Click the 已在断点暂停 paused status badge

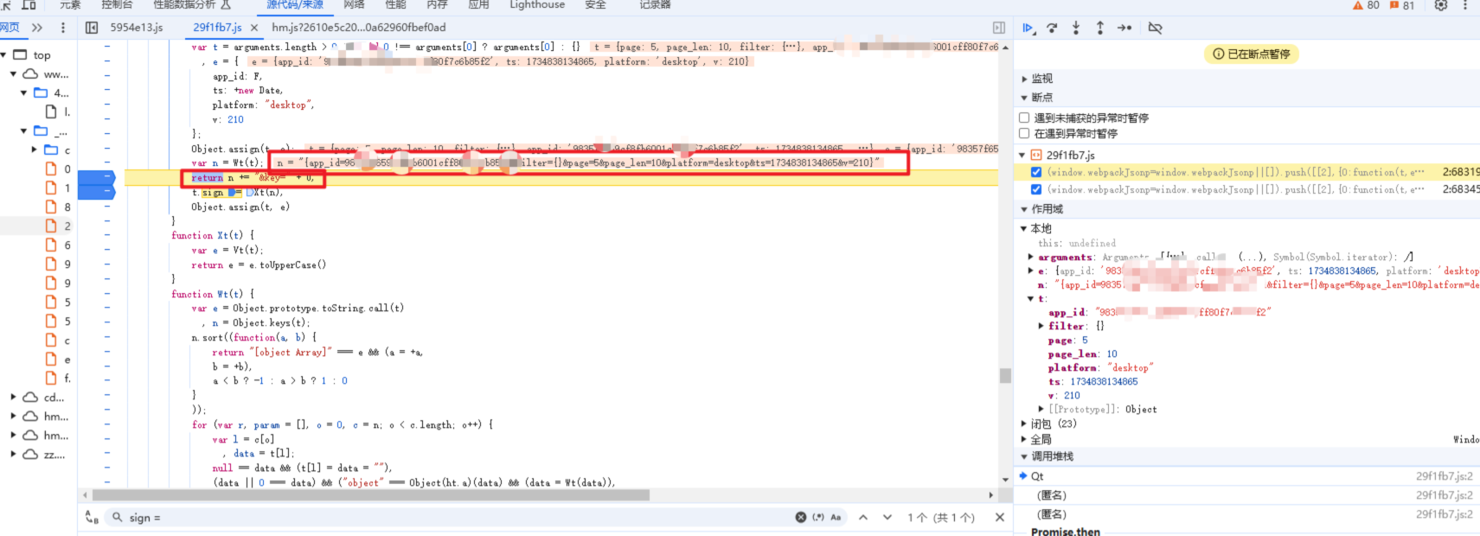click(x=1251, y=54)
